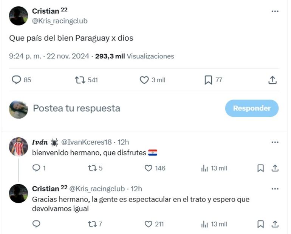Image resolution: width=291 pixels, height=234 pixels.
Task: Like the main post with 3 mil likes
Action: click(x=144, y=80)
